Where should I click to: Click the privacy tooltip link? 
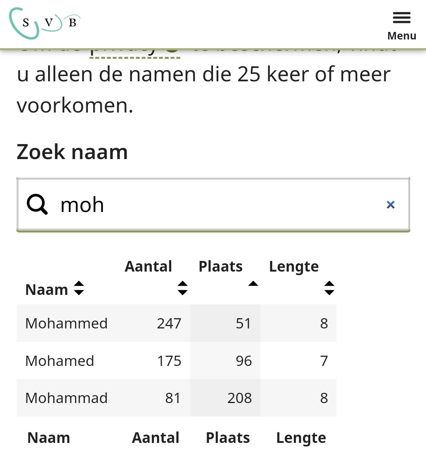click(x=135, y=53)
